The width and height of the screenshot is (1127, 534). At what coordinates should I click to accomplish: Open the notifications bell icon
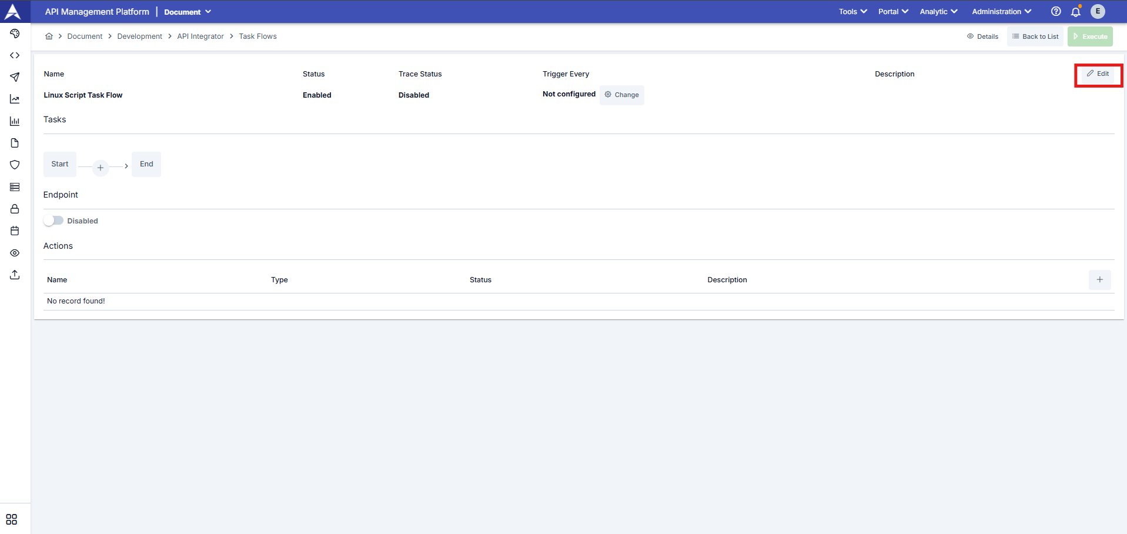(1076, 12)
